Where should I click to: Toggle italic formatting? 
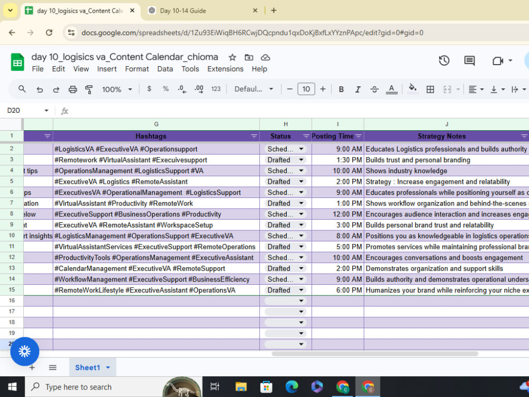[x=358, y=89]
